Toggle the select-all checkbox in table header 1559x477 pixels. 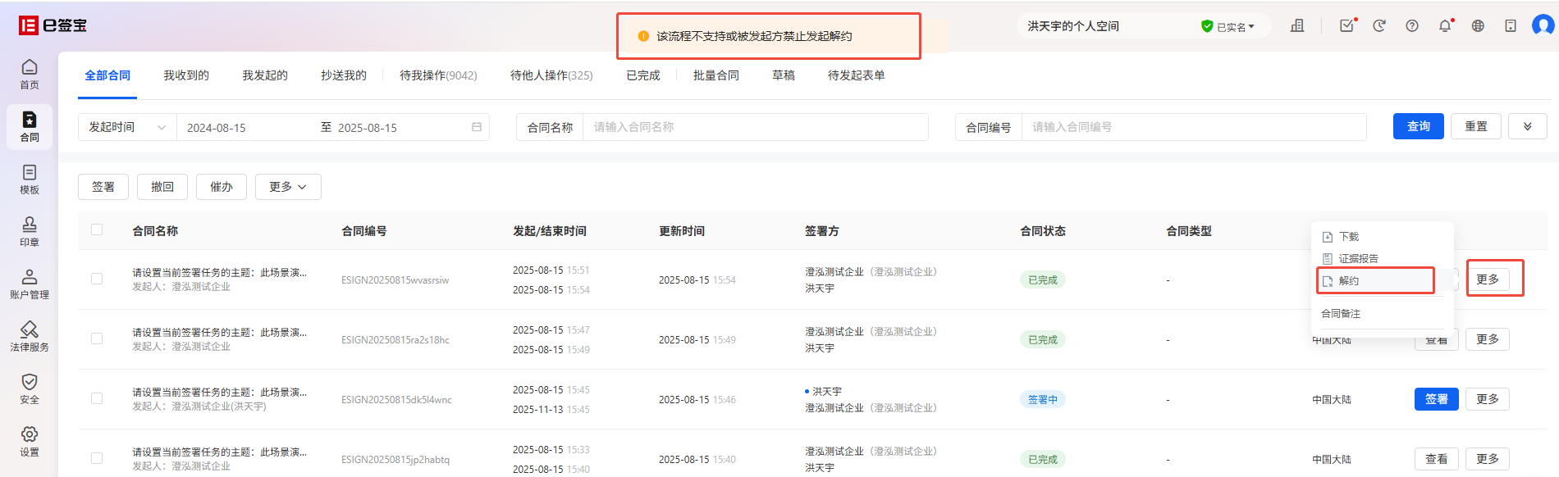(x=97, y=230)
